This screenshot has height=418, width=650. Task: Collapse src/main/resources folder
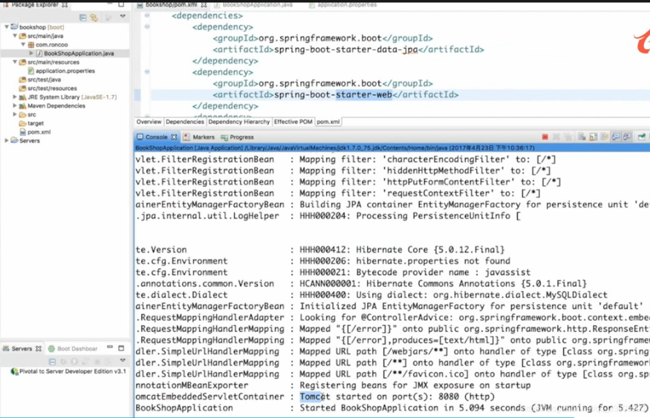tap(15, 62)
